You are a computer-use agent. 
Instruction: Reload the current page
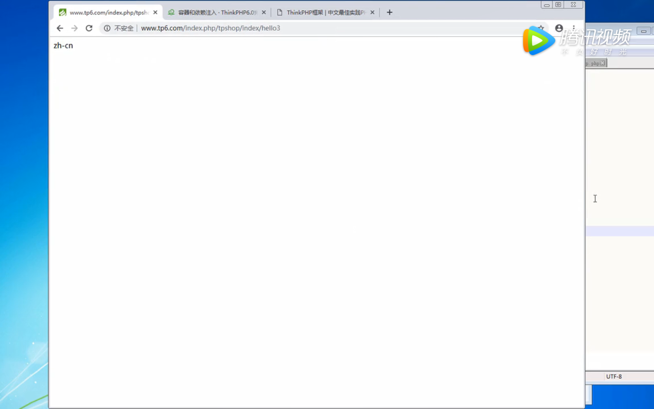coord(89,28)
